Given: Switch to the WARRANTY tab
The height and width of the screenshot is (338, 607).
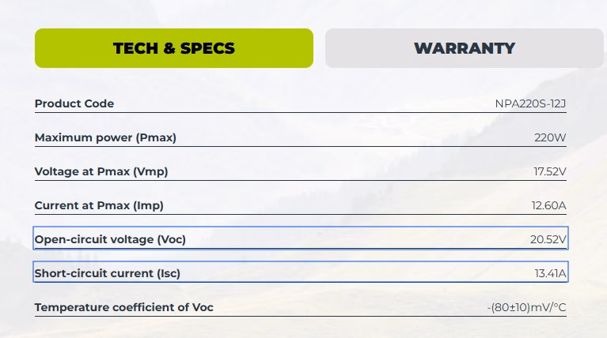Looking at the screenshot, I should (x=464, y=48).
